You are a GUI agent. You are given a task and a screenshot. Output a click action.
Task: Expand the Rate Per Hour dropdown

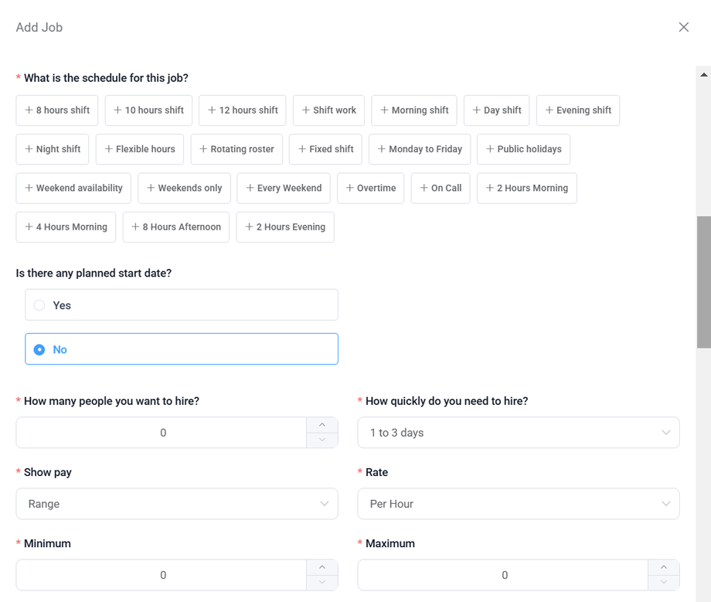tap(518, 504)
